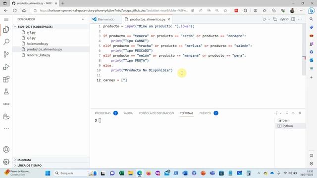Open the Source Control view
This screenshot has width=317, height=178.
(6, 54)
